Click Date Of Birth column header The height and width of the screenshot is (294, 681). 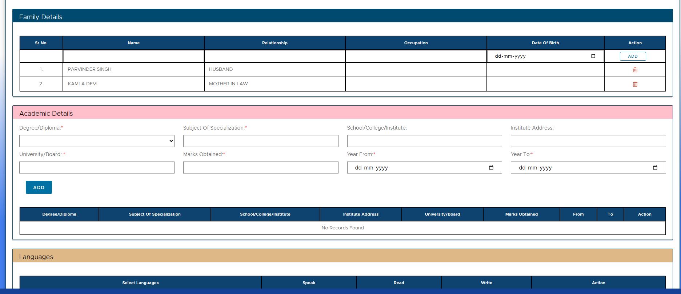pyautogui.click(x=545, y=43)
